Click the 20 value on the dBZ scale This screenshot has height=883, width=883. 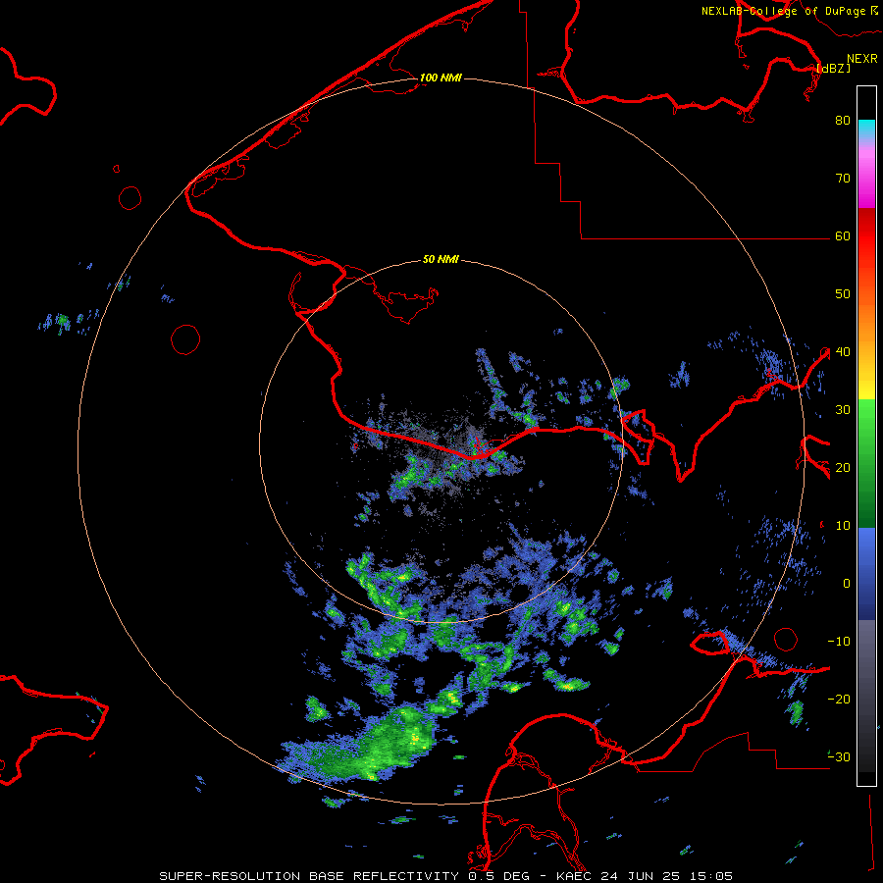(843, 468)
